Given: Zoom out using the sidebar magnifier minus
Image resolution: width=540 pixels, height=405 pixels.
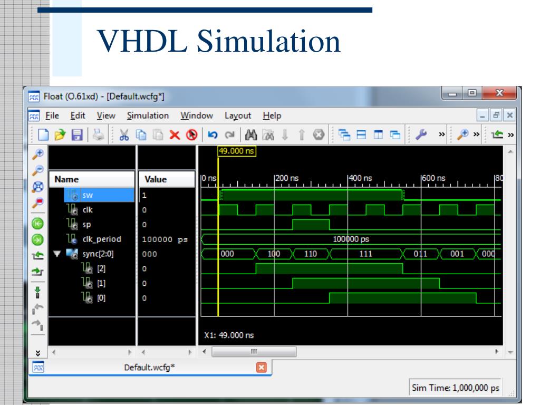Looking at the screenshot, I should pos(38,170).
